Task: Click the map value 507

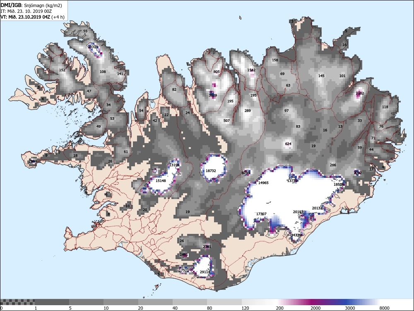Action: click(x=226, y=121)
